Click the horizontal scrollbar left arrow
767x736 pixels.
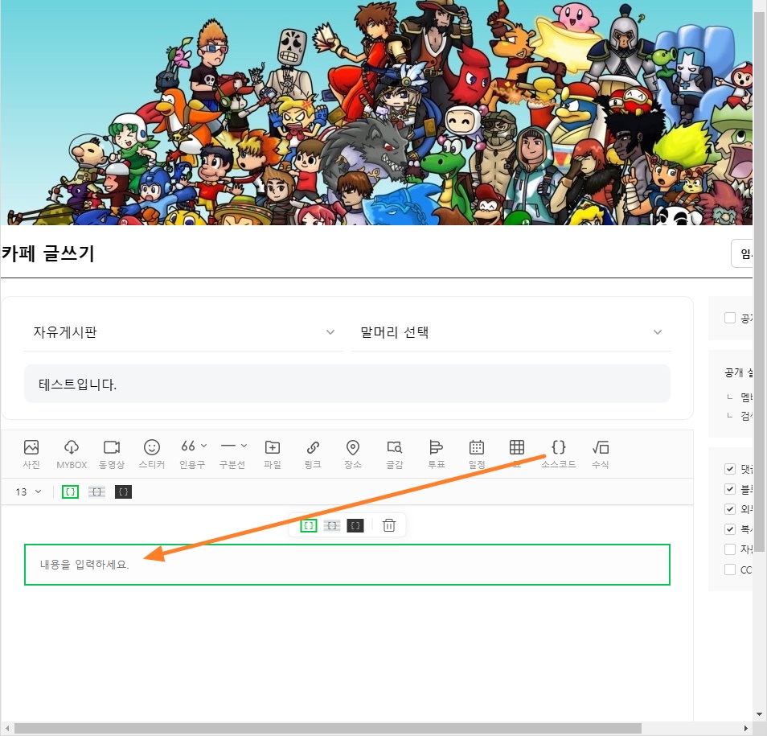6,728
